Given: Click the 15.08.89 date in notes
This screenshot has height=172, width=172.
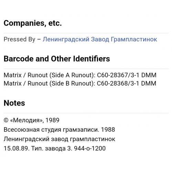Looking at the screenshot, I should click(x=17, y=148).
